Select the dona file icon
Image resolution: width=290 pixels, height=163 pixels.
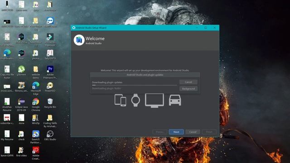tap(21, 120)
